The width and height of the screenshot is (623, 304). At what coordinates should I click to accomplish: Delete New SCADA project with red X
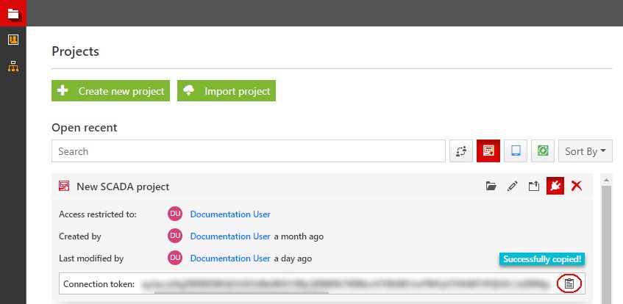click(x=577, y=186)
